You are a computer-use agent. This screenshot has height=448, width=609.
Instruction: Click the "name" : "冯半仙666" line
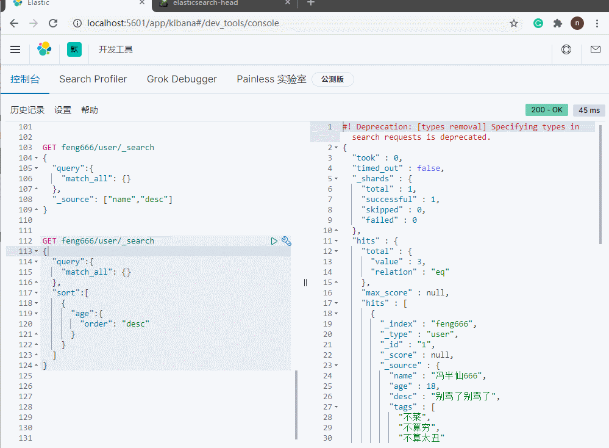pyautogui.click(x=437, y=375)
